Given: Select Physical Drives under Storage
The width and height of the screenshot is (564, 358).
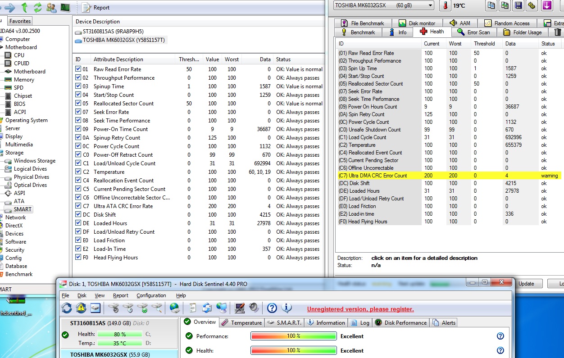Looking at the screenshot, I should 30,177.
